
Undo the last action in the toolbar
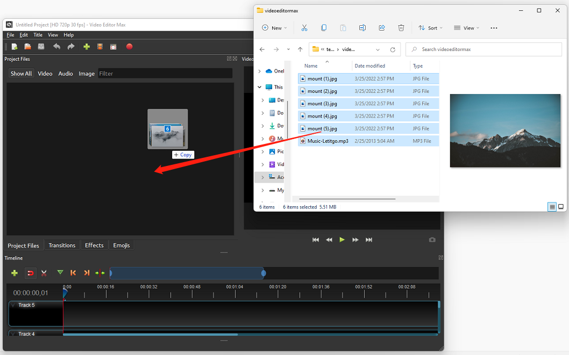[57, 47]
